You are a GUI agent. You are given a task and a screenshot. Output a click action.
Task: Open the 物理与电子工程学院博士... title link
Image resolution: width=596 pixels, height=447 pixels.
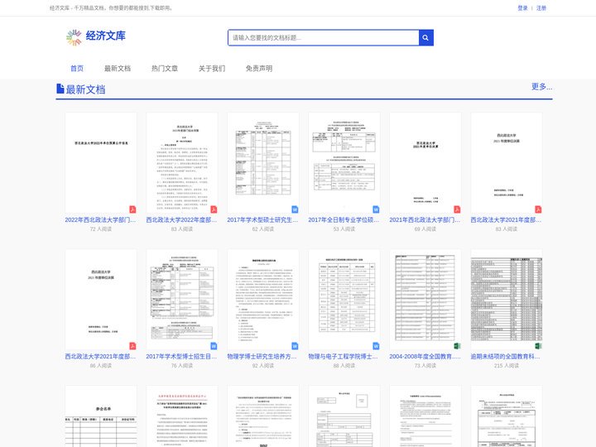pyautogui.click(x=344, y=357)
